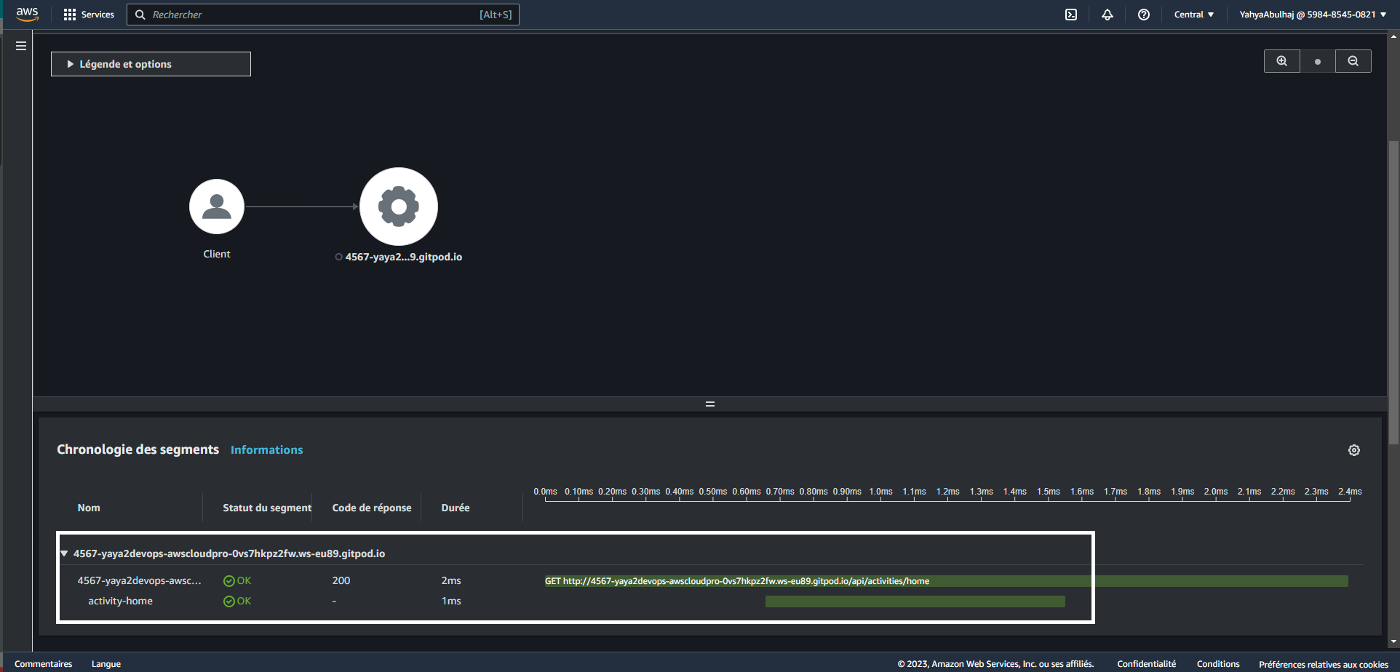Viewport: 1400px width, 672px height.
Task: Click OK status of activity-home
Action: tap(237, 601)
